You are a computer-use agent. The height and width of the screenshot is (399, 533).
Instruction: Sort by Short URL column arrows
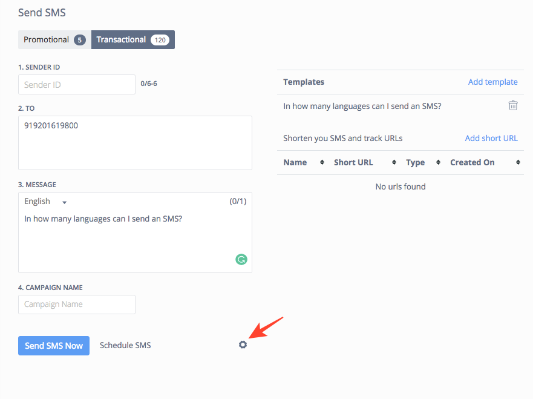point(394,162)
